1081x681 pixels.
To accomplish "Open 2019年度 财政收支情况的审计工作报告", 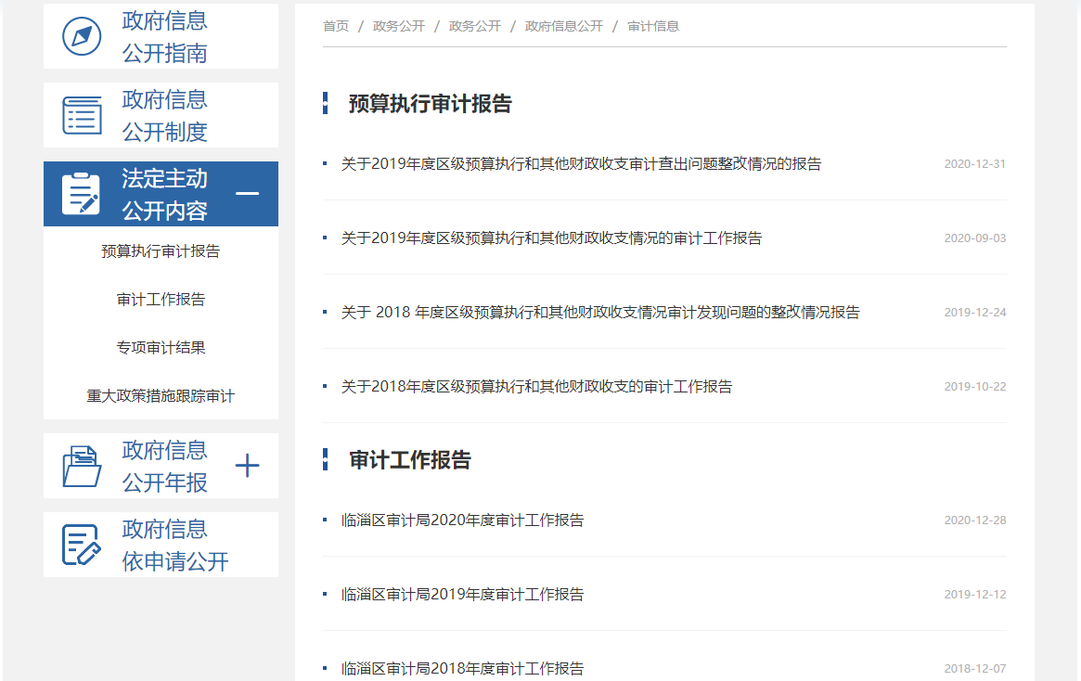I will pos(551,238).
